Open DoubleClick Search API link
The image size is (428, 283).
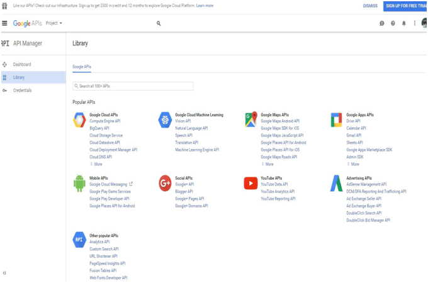pos(364,213)
